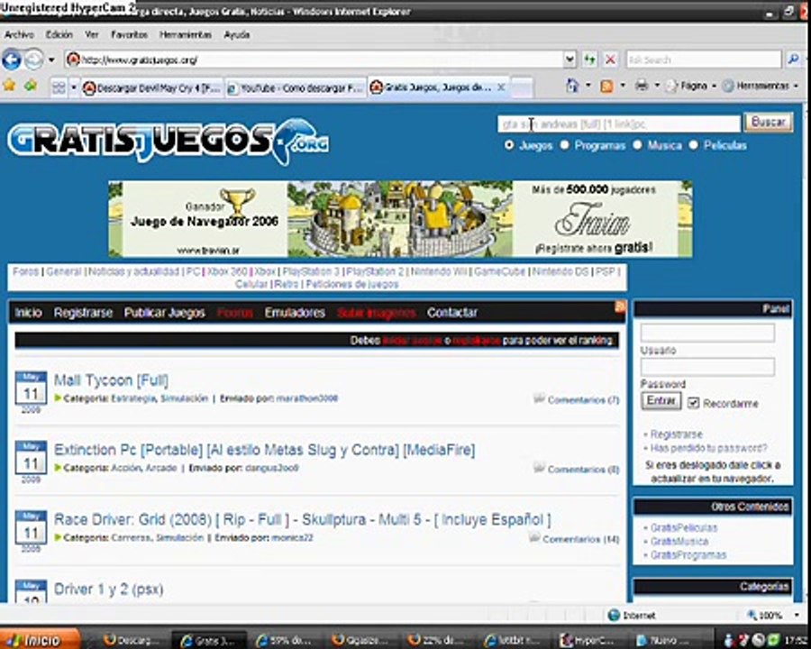Click the Usuario input field
811x649 pixels.
tap(707, 333)
